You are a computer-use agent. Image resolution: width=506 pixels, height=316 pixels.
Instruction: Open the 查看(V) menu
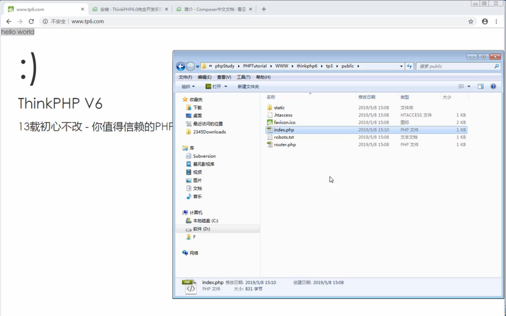pos(224,77)
